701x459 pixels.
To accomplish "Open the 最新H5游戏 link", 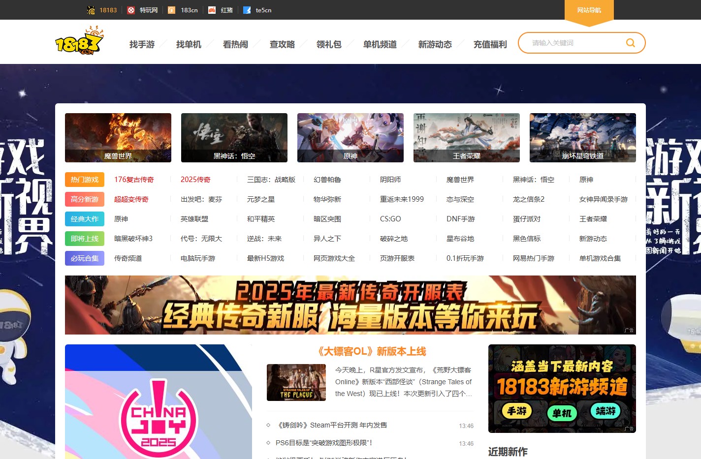I will pos(266,258).
